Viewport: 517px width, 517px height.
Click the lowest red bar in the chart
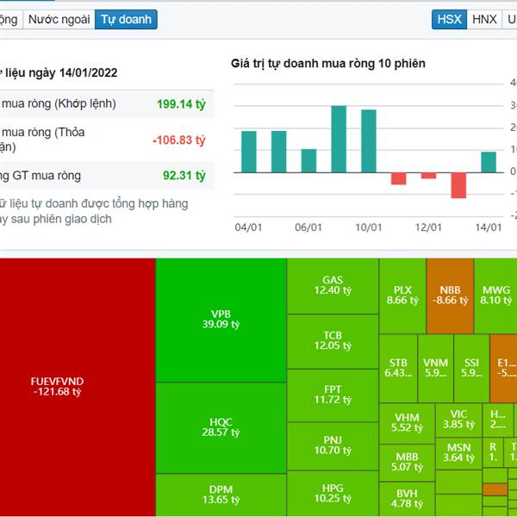(458, 185)
